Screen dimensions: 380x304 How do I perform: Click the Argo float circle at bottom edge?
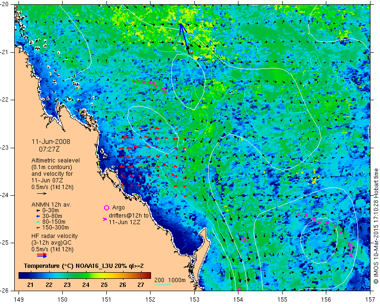coord(240,289)
